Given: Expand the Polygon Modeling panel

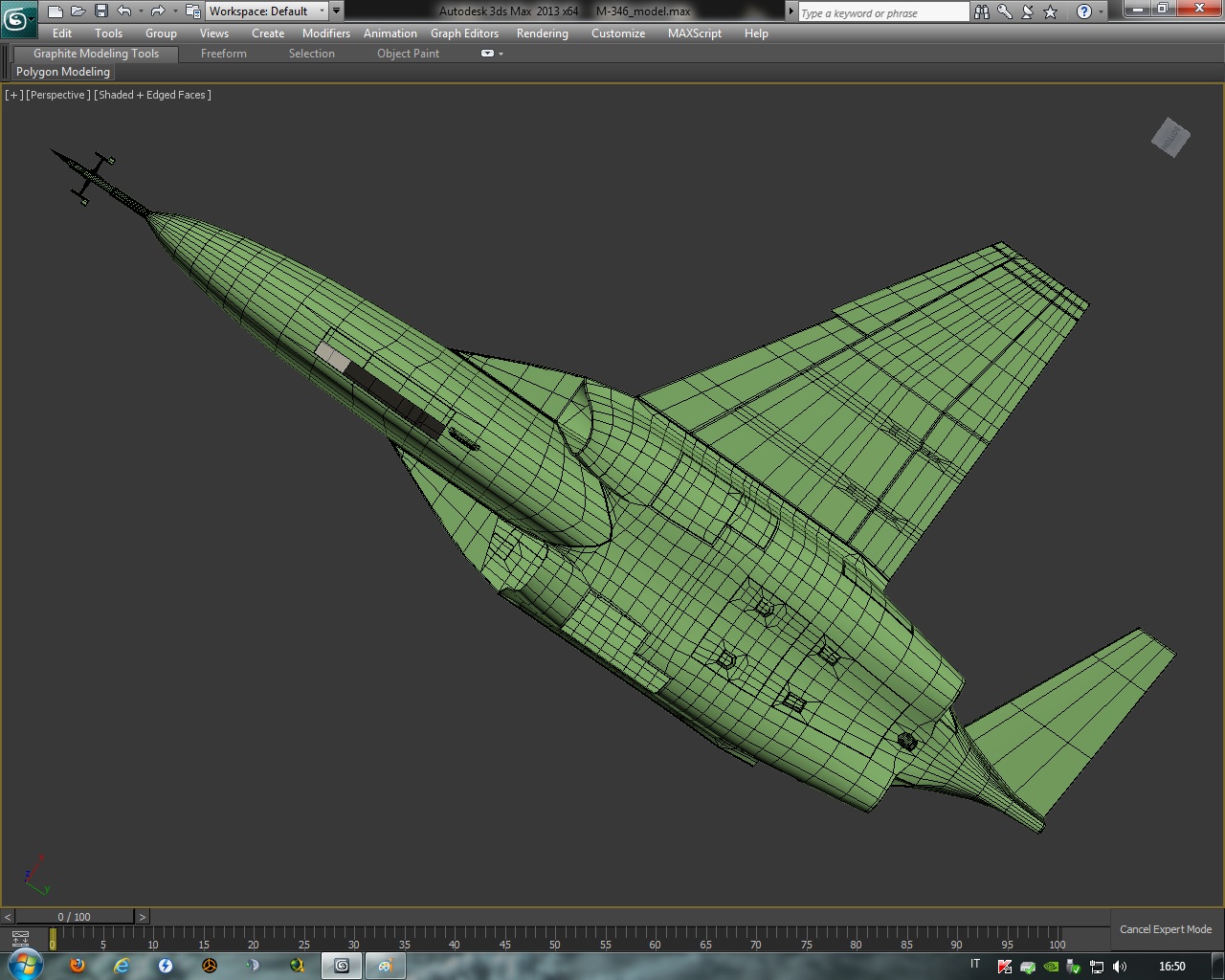Looking at the screenshot, I should click(x=63, y=72).
